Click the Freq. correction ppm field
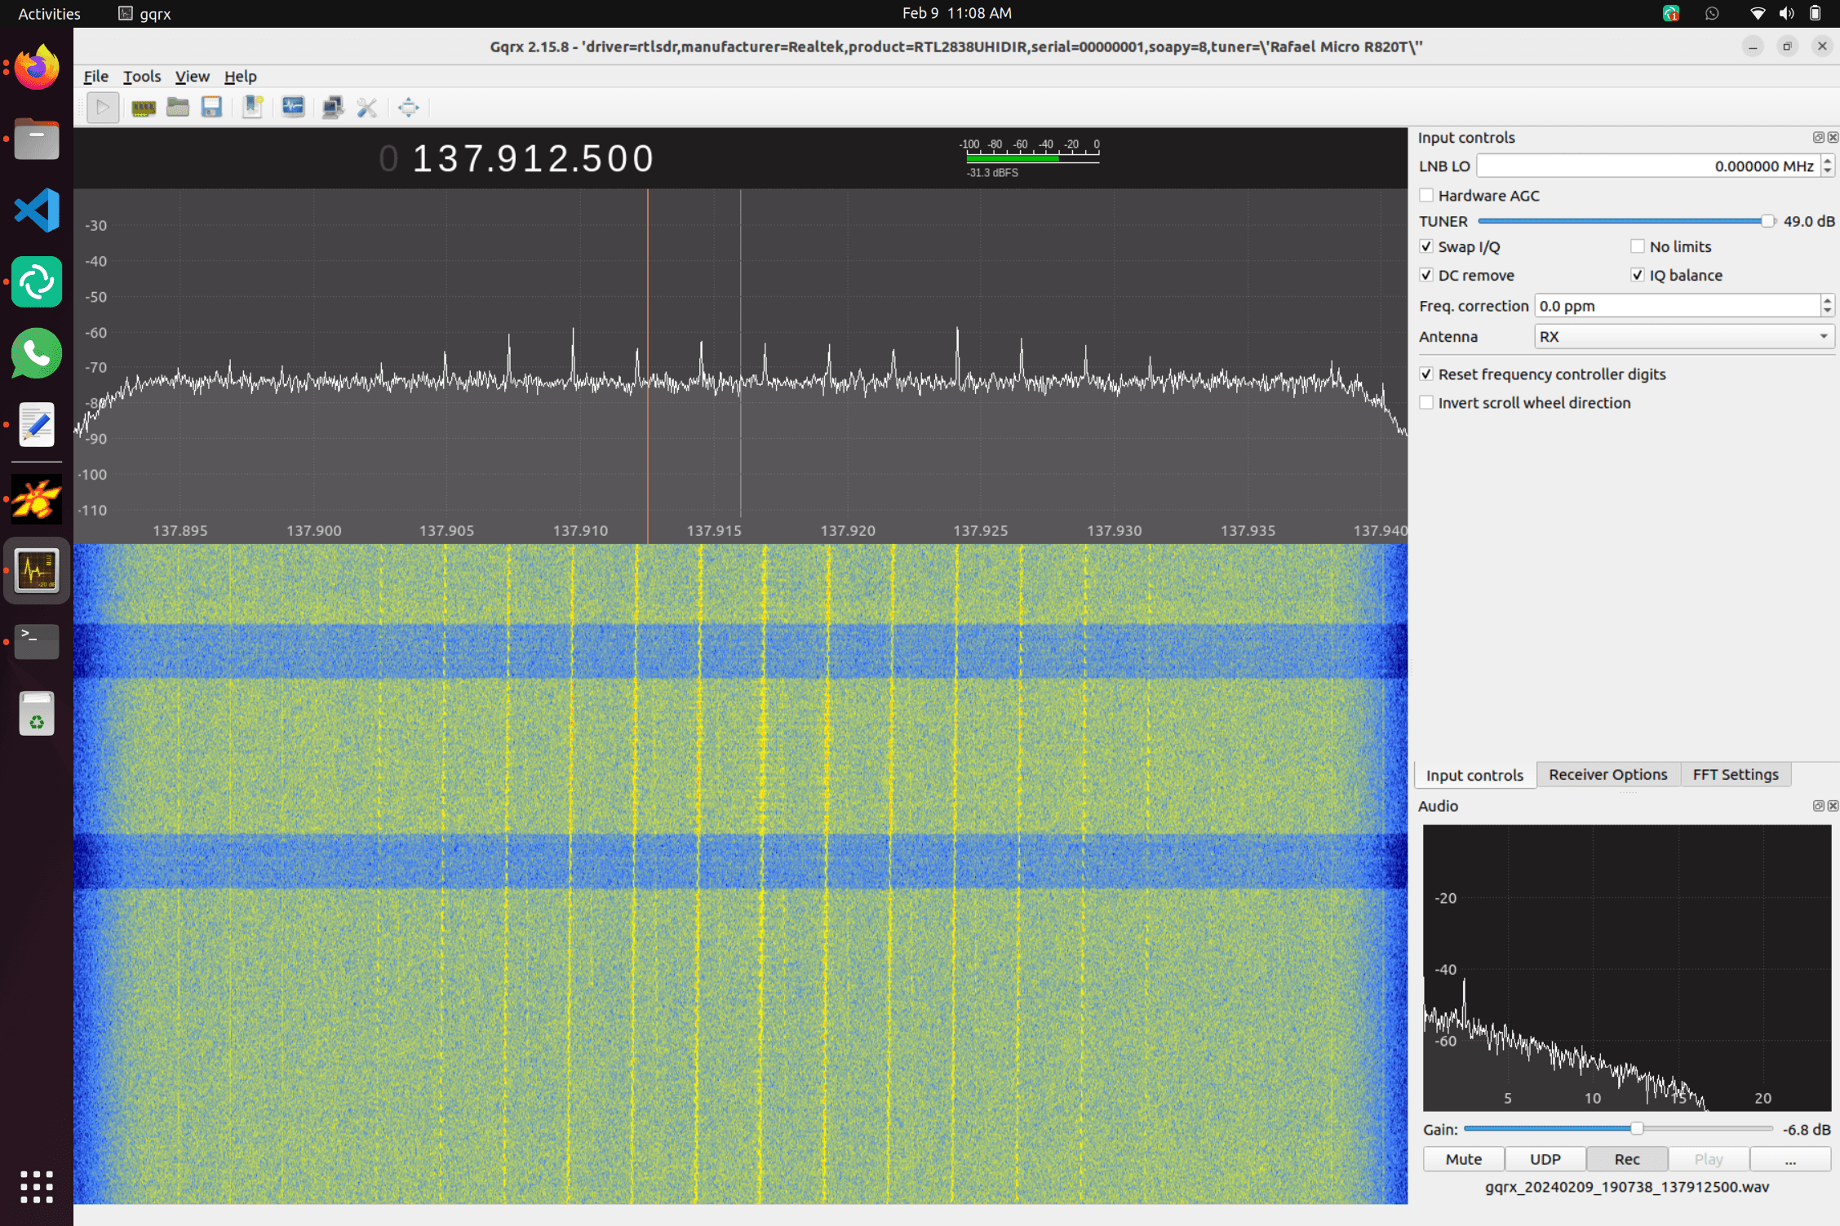 [1678, 306]
